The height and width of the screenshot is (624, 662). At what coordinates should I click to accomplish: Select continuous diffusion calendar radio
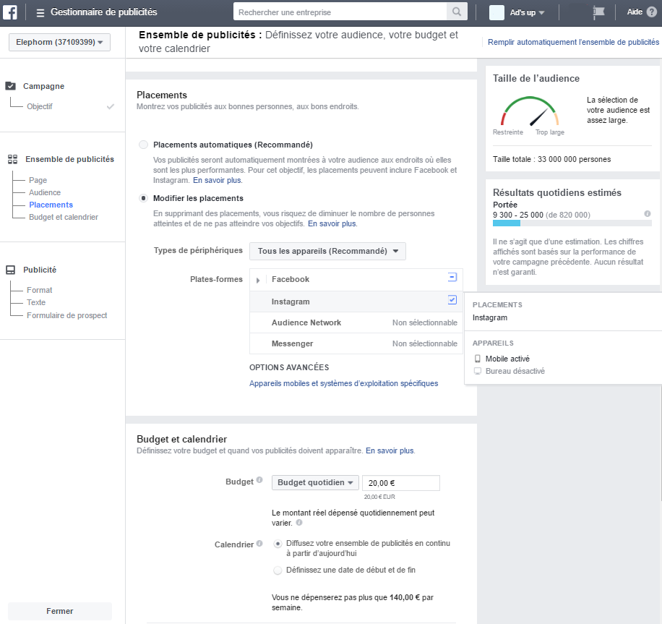[x=278, y=544]
